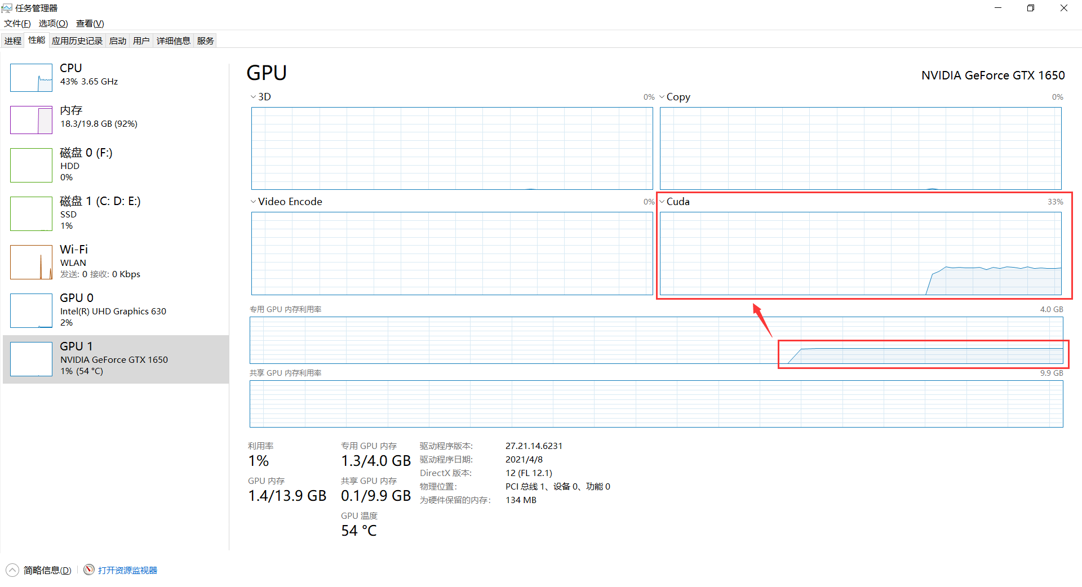Collapse to 简略信息(D) view

click(47, 570)
